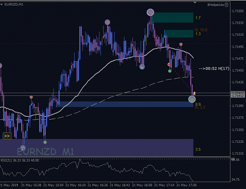246x189 pixels.
Task: Click the 34.75 RSI scale value
Action: pos(235,180)
